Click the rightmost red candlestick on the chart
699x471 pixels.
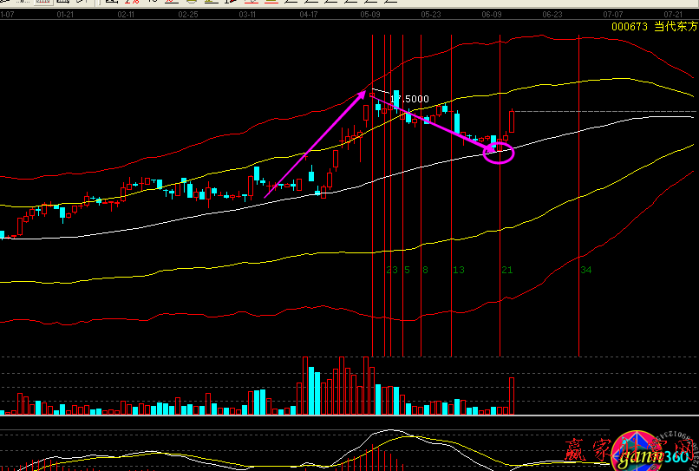(513, 121)
